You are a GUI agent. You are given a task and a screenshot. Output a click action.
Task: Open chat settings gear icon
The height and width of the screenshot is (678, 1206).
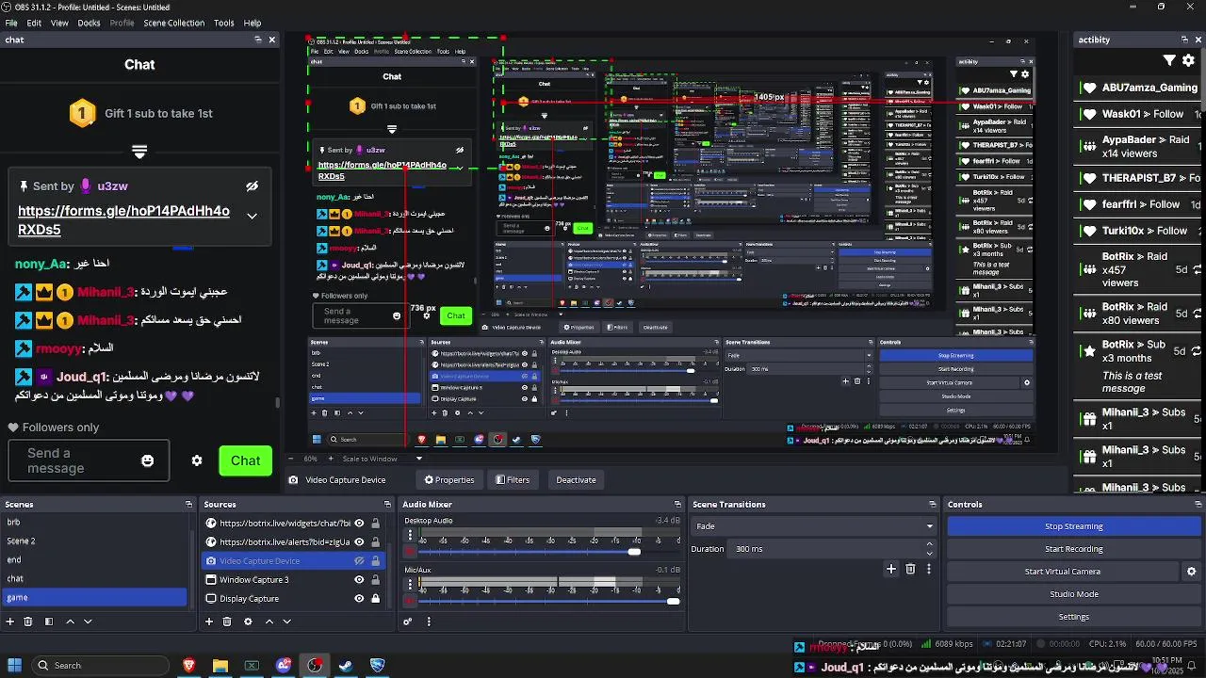click(x=197, y=460)
